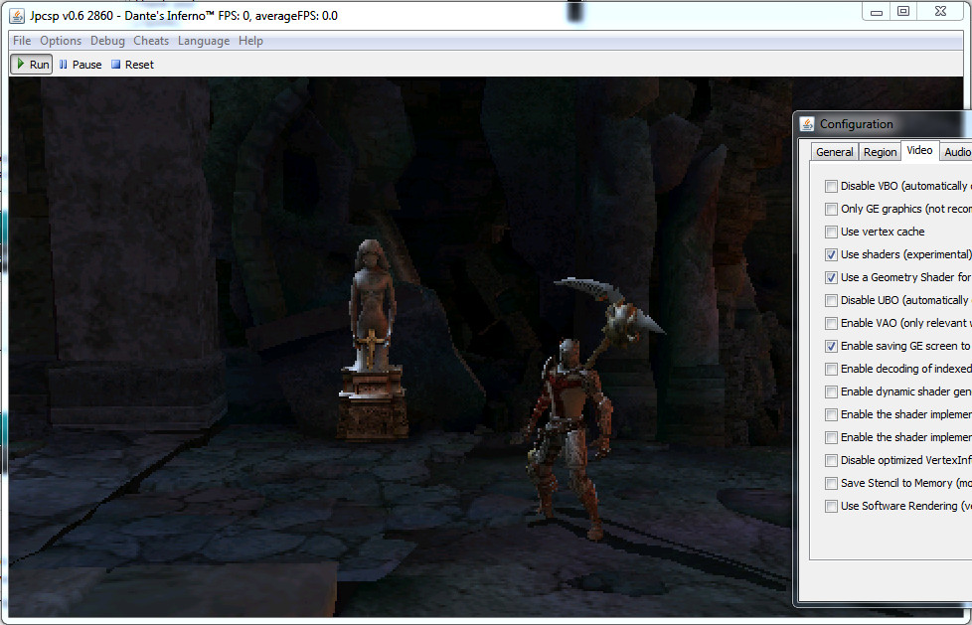This screenshot has width=972, height=625.
Task: Uncheck Use a Geometry Shader option
Action: [831, 277]
